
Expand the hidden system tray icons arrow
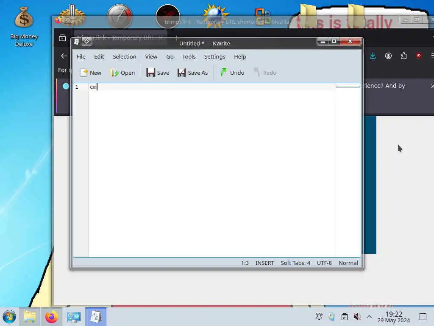coord(369,317)
